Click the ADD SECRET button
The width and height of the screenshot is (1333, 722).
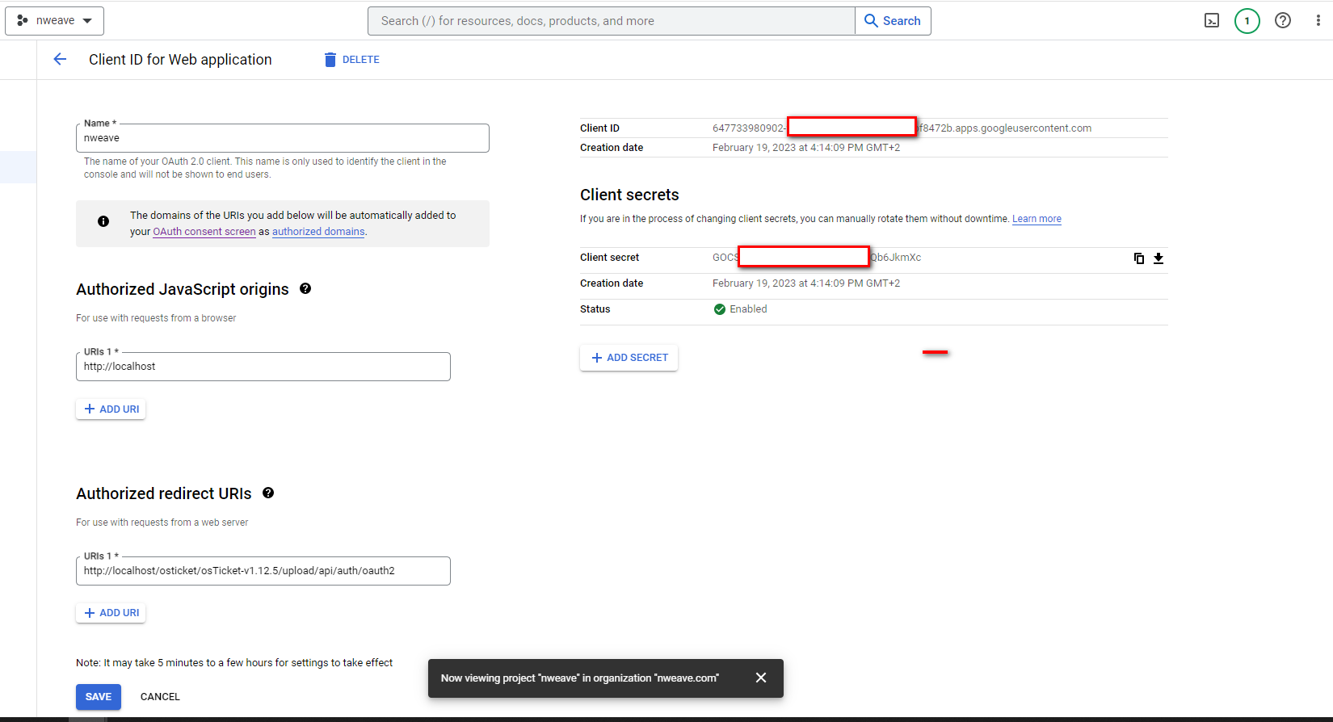629,358
